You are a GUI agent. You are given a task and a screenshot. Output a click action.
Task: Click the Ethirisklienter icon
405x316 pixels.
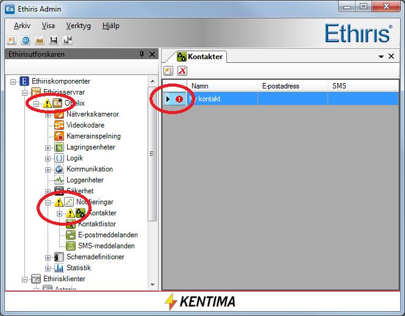click(36, 279)
